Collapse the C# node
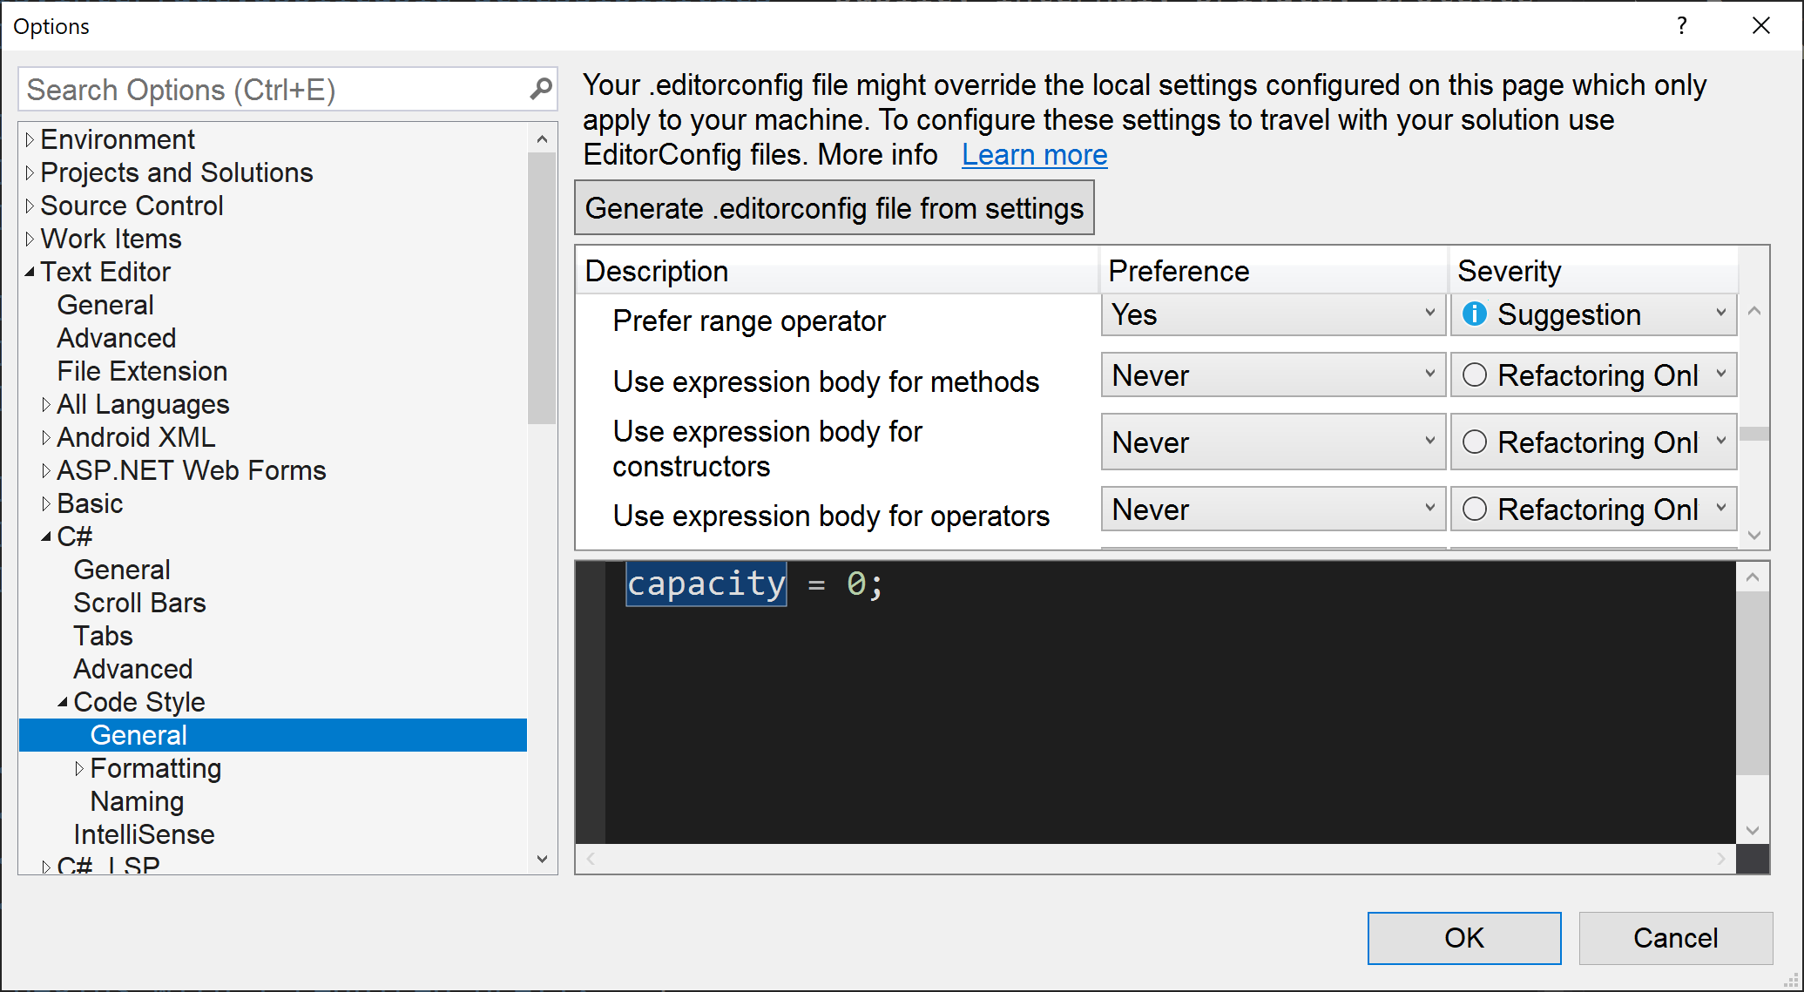The width and height of the screenshot is (1804, 992). pyautogui.click(x=46, y=536)
